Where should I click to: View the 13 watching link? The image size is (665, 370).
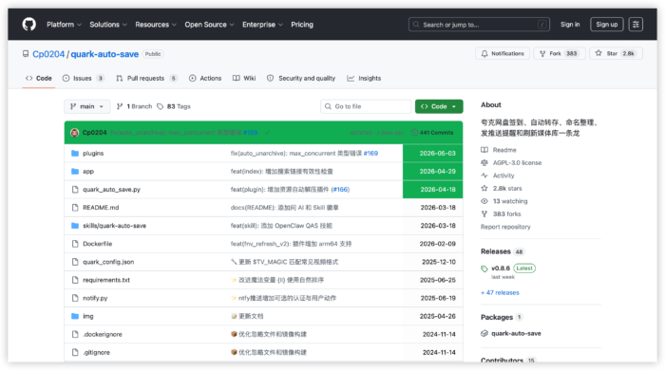pos(504,201)
